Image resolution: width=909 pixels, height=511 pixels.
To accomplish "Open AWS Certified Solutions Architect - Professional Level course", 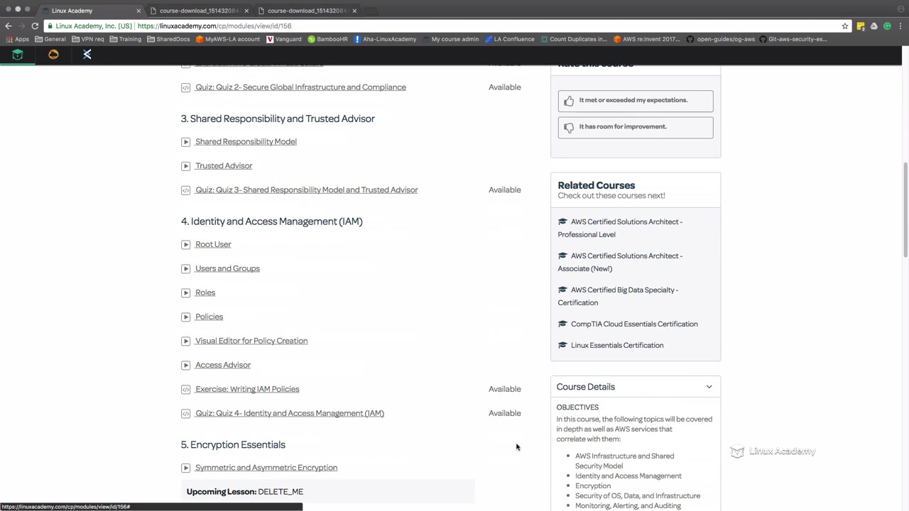I will [620, 228].
